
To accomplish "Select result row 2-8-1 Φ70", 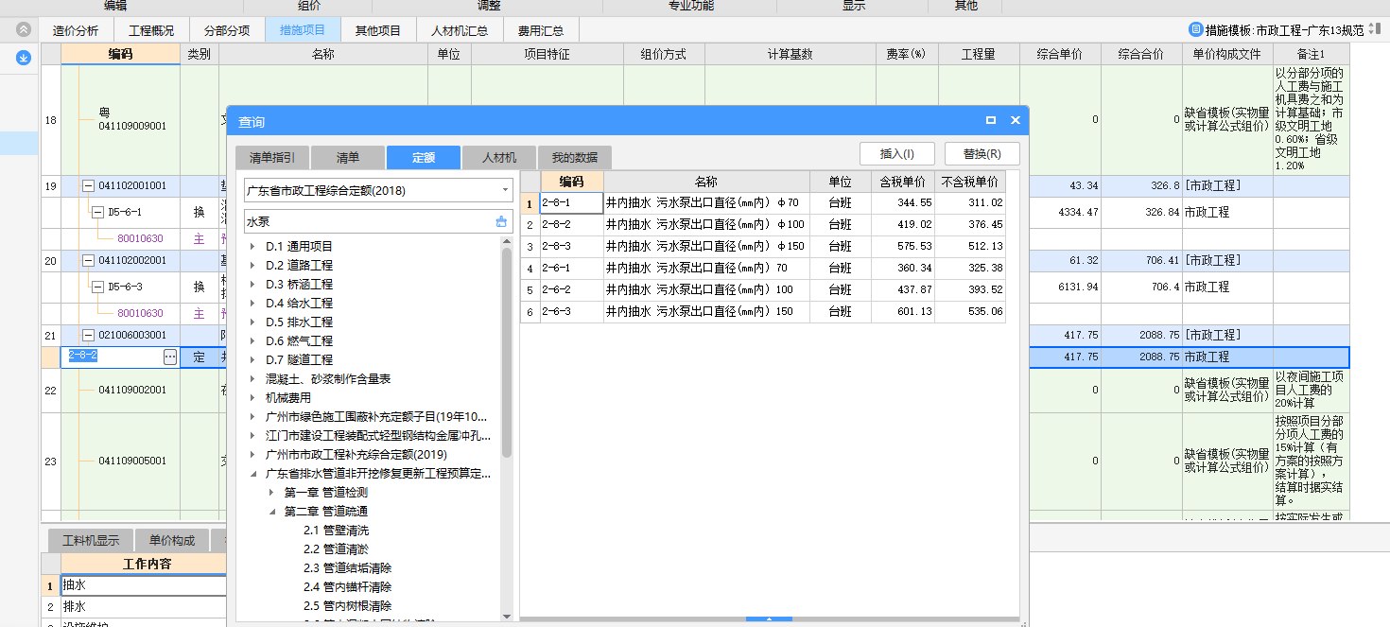I will [x=763, y=202].
